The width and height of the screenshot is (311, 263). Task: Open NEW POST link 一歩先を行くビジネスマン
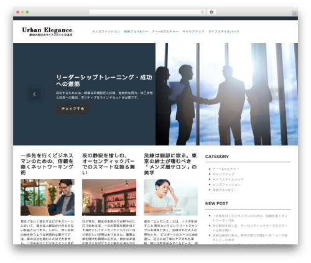250,218
